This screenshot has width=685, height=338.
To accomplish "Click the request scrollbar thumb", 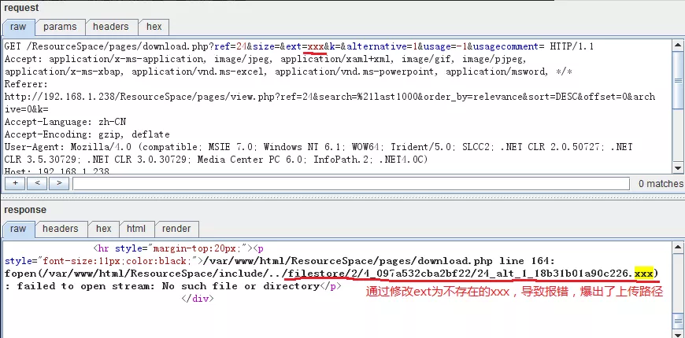I will [x=678, y=81].
